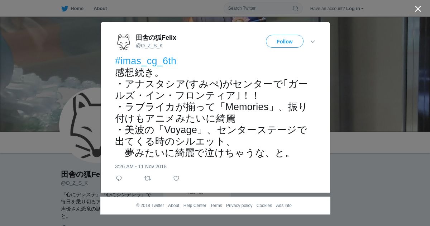
Task: Follow 田舎の狐Felix
Action: click(285, 41)
